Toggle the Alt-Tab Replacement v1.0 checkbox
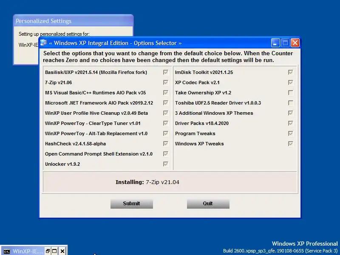 tap(166, 133)
